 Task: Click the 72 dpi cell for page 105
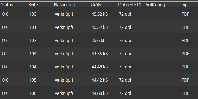coord(125,80)
